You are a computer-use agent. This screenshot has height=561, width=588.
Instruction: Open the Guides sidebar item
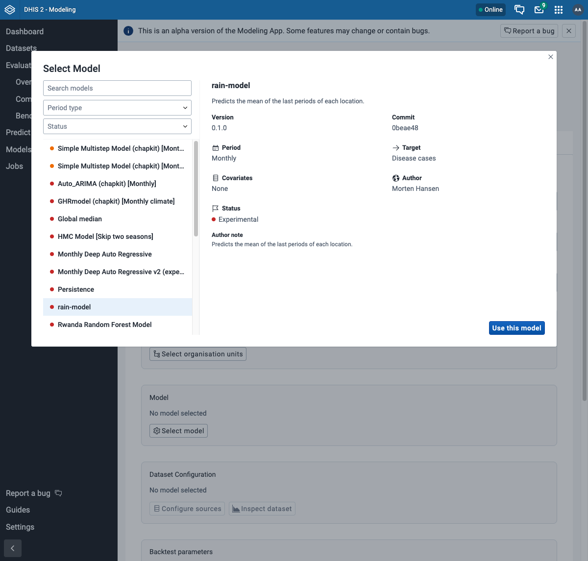coord(18,510)
